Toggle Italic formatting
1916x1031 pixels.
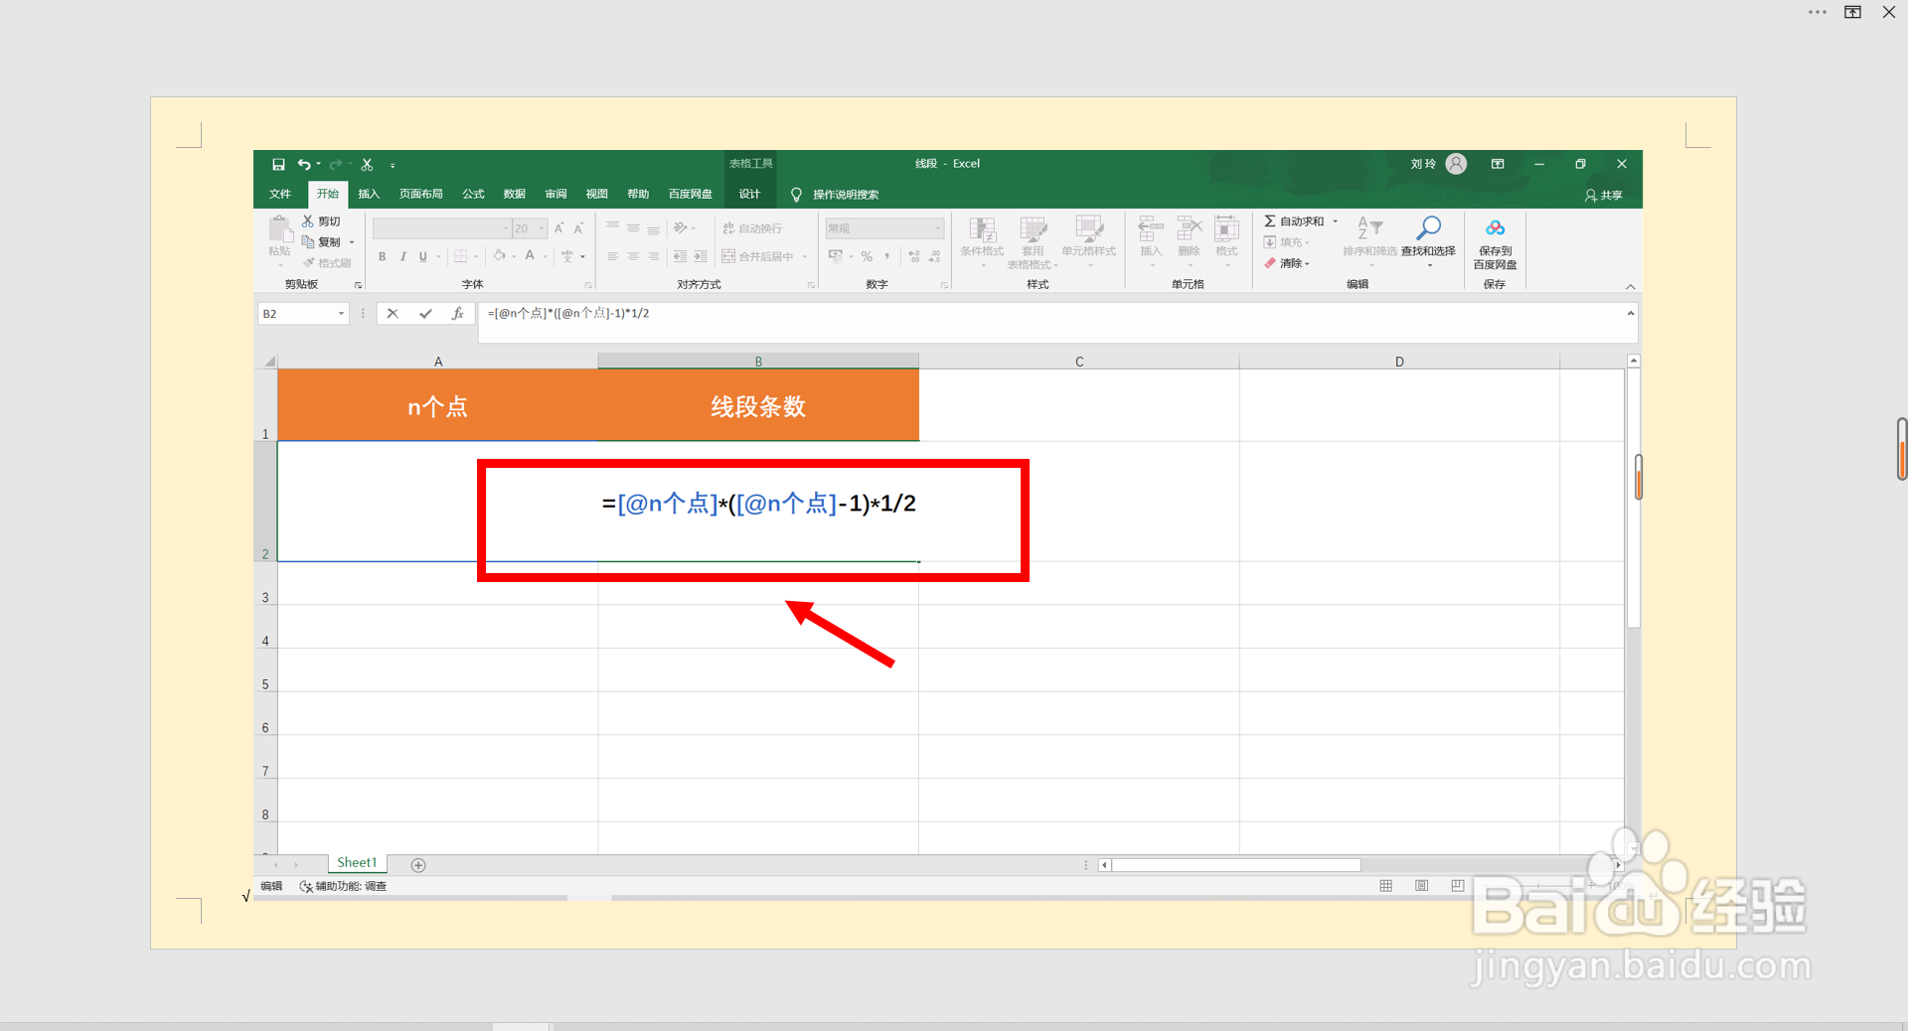point(402,256)
